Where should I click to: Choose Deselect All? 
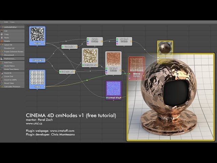(12, 48)
